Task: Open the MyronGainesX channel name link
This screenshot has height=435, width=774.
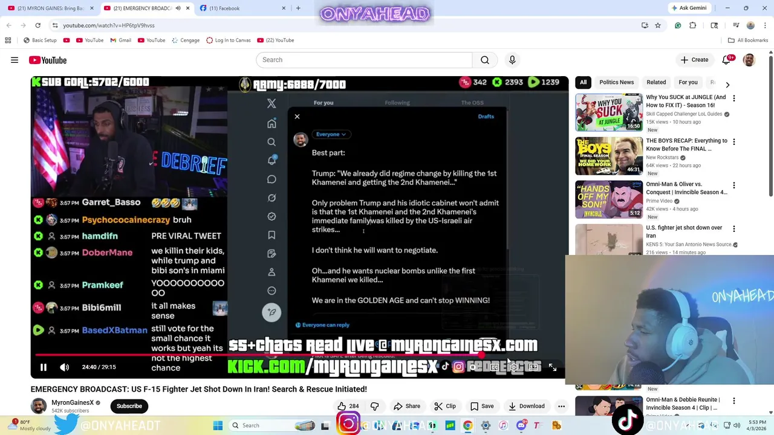Action: pos(73,402)
